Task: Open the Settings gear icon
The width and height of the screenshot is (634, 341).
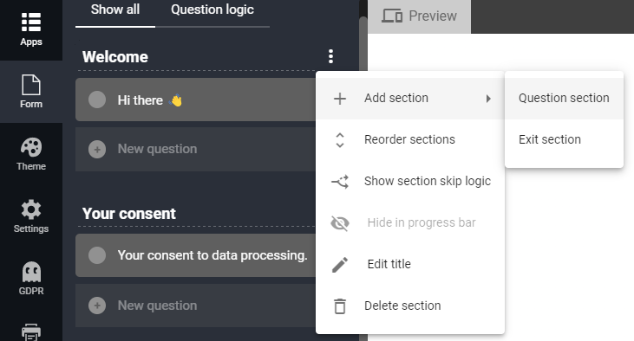Action: pyautogui.click(x=31, y=209)
